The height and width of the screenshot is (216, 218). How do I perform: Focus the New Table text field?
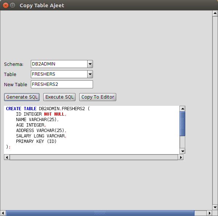click(x=62, y=84)
